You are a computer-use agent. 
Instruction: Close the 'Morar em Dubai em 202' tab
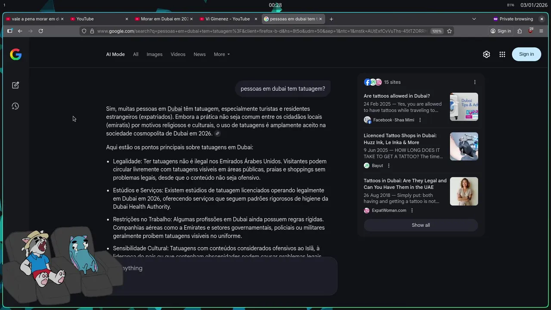point(191,19)
